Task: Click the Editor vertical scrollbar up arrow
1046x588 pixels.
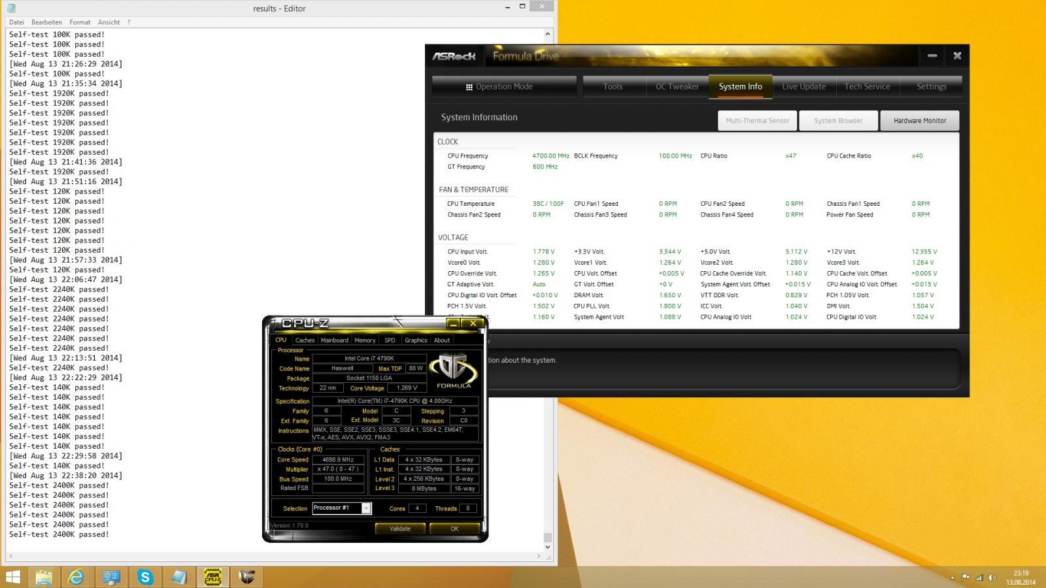Action: [x=548, y=33]
